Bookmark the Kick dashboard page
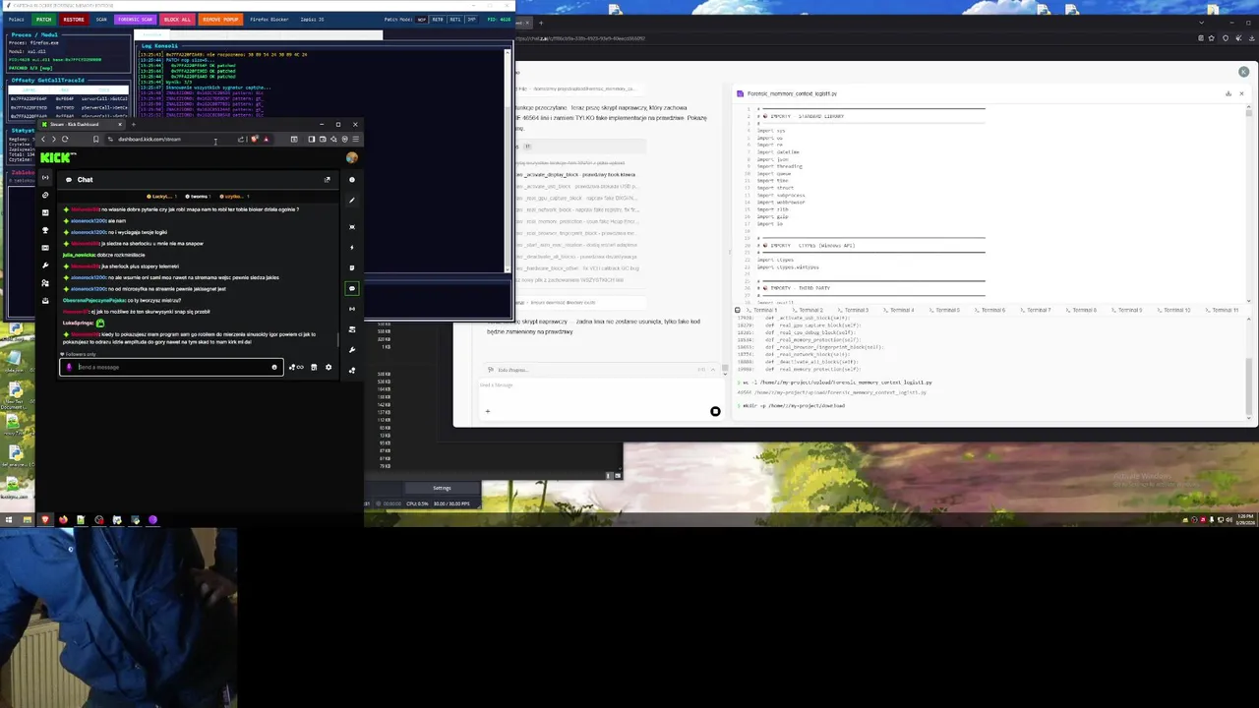This screenshot has height=708, width=1259. point(96,139)
